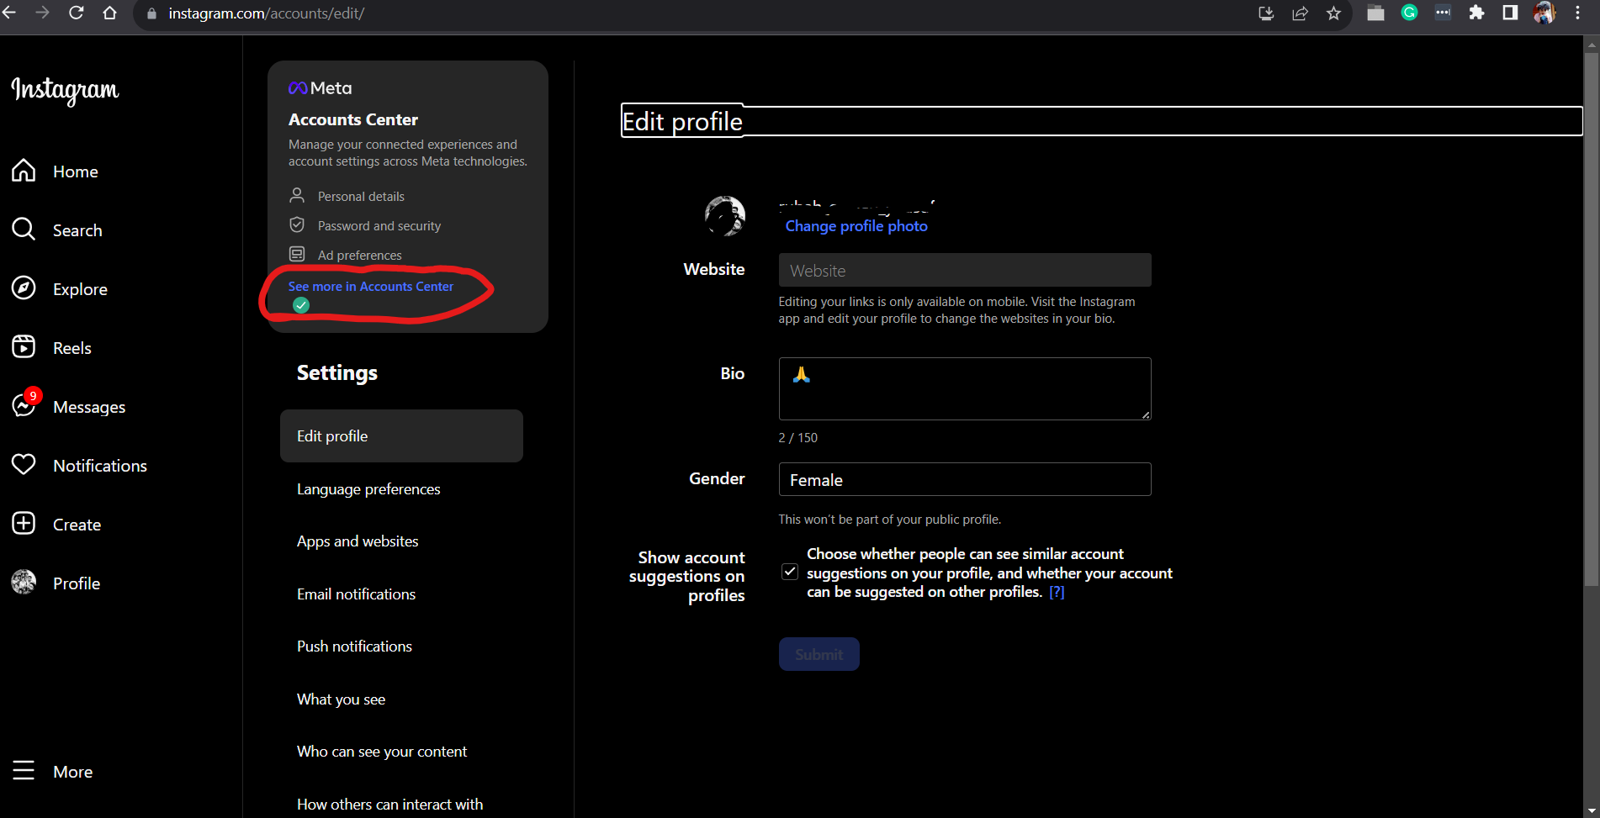
Task: Open Notifications from the sidebar
Action: tap(80, 466)
